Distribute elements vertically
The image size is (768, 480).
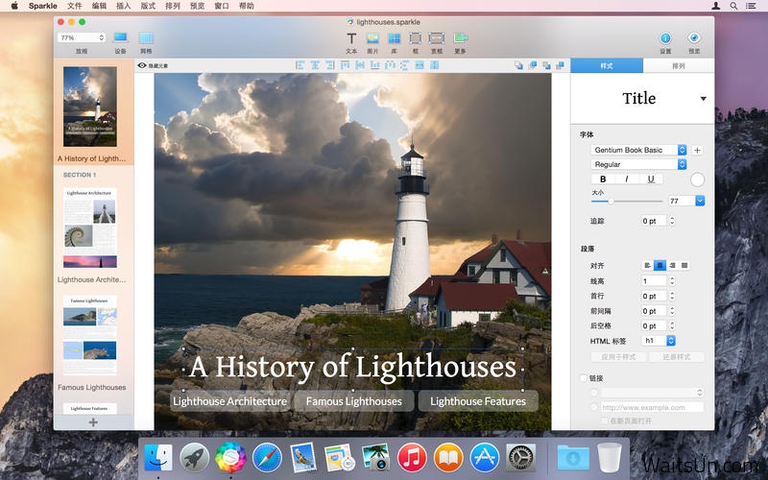pyautogui.click(x=404, y=65)
